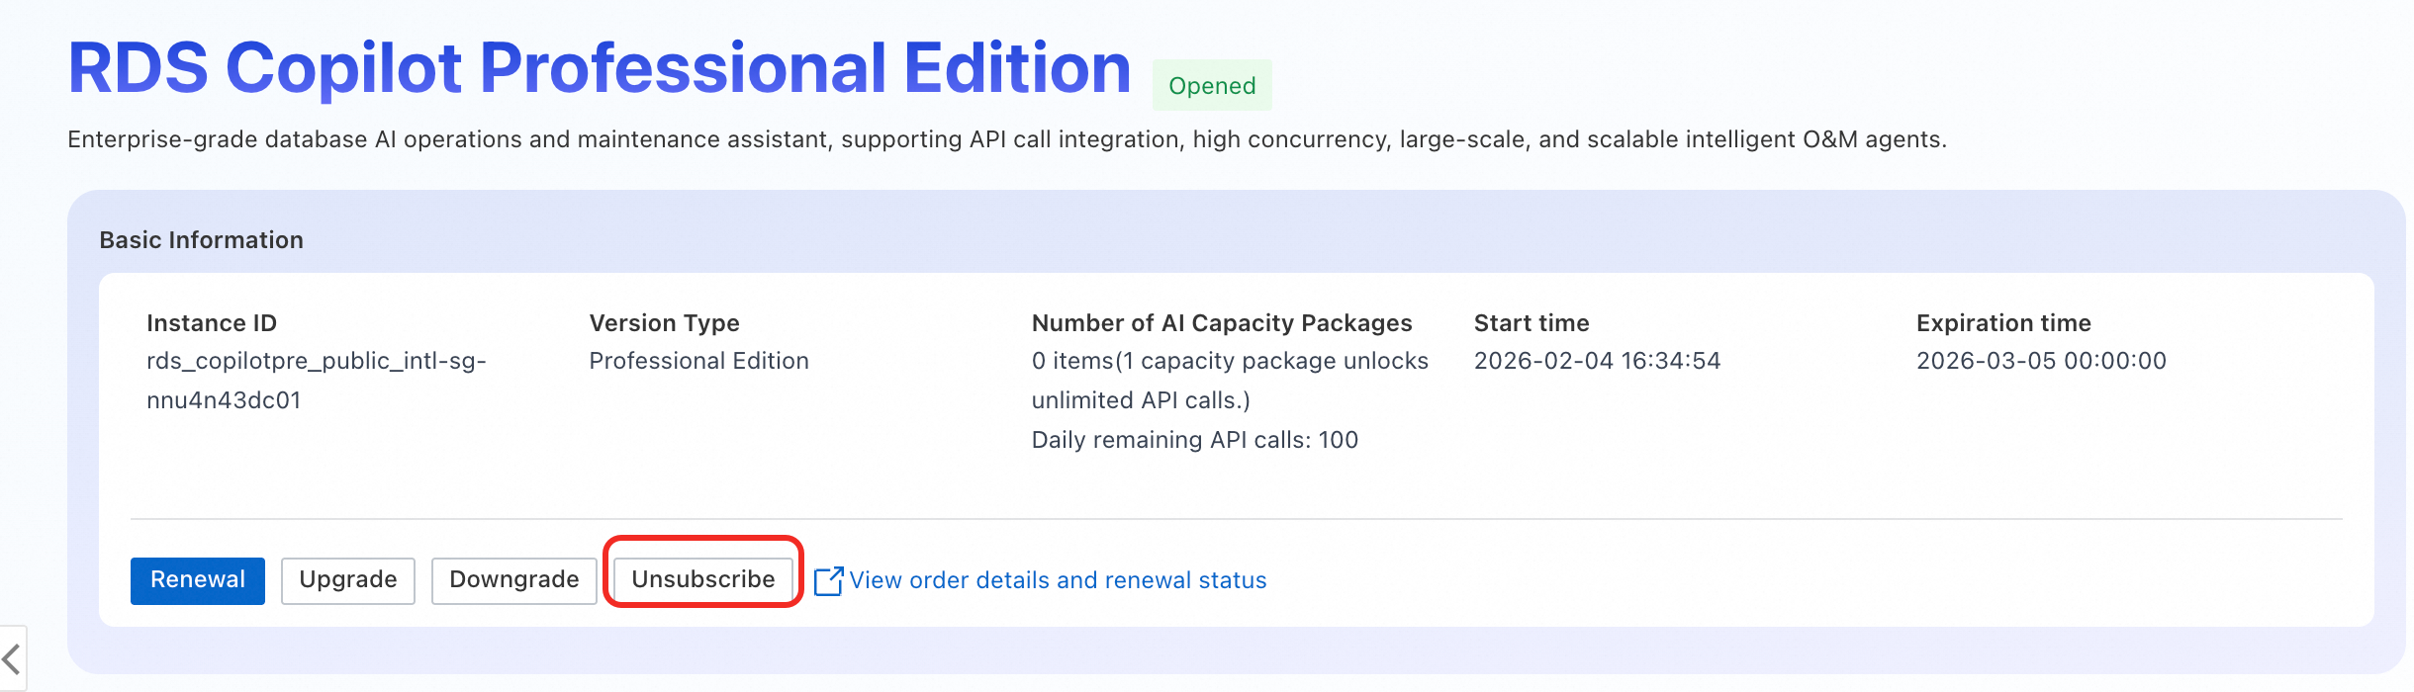The width and height of the screenshot is (2414, 692).
Task: Select the Downgrade button
Action: [x=513, y=580]
